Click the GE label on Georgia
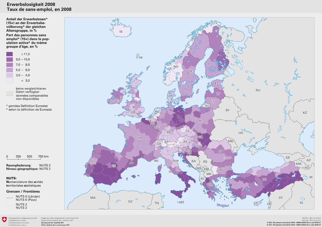This screenshot has width=322, height=227. click(x=288, y=157)
